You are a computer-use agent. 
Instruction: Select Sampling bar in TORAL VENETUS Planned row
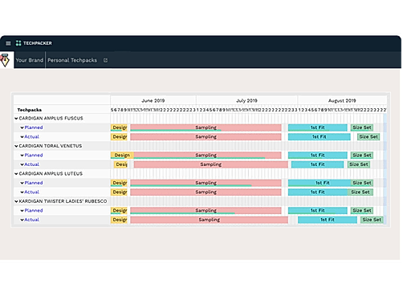pos(207,156)
